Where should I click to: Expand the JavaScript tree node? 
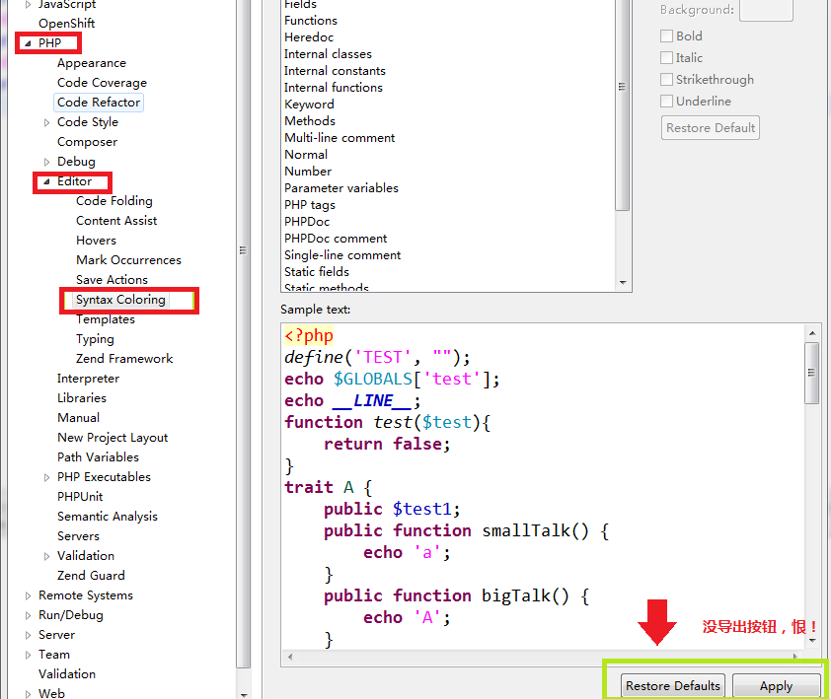tap(28, 4)
